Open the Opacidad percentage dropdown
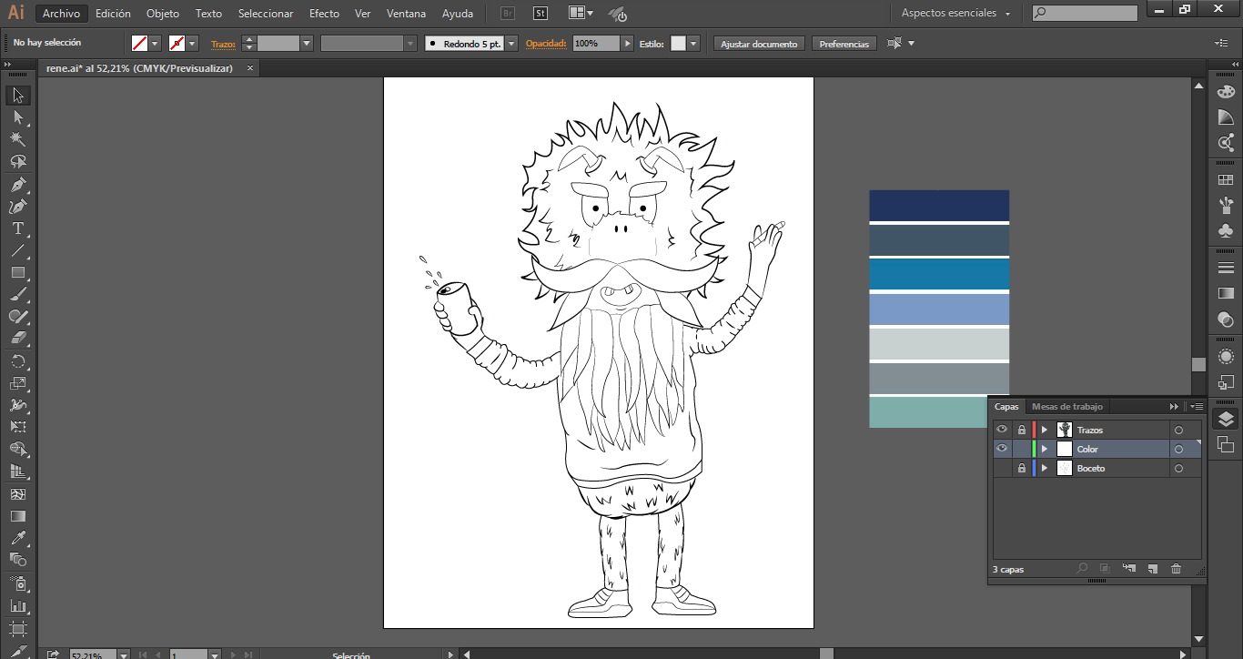The height and width of the screenshot is (659, 1243). pyautogui.click(x=628, y=44)
